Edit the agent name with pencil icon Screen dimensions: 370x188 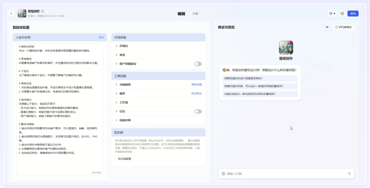(x=42, y=11)
